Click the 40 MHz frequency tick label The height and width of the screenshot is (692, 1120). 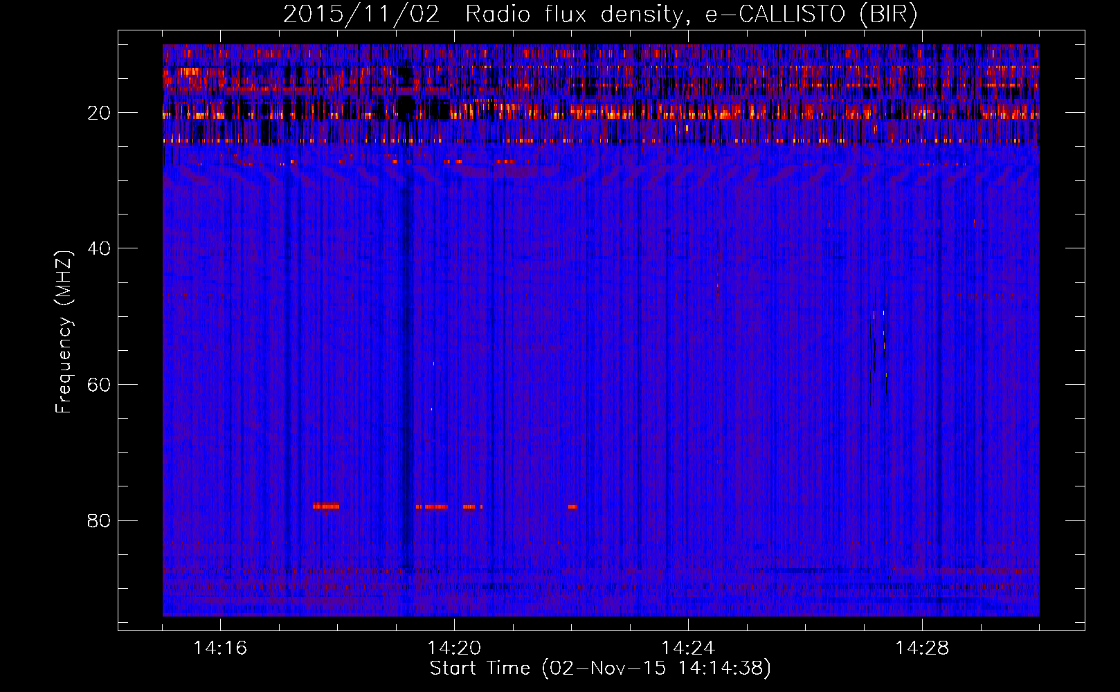pos(100,248)
